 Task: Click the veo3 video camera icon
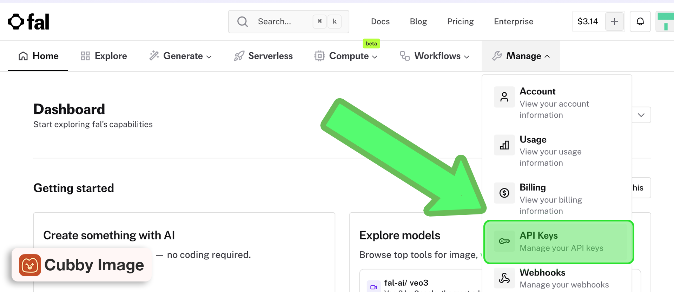(374, 287)
